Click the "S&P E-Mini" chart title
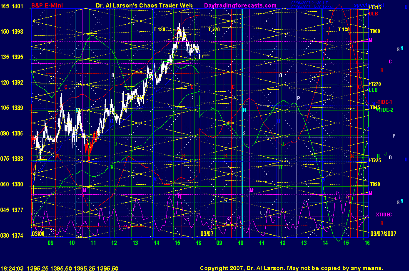 coord(47,5)
